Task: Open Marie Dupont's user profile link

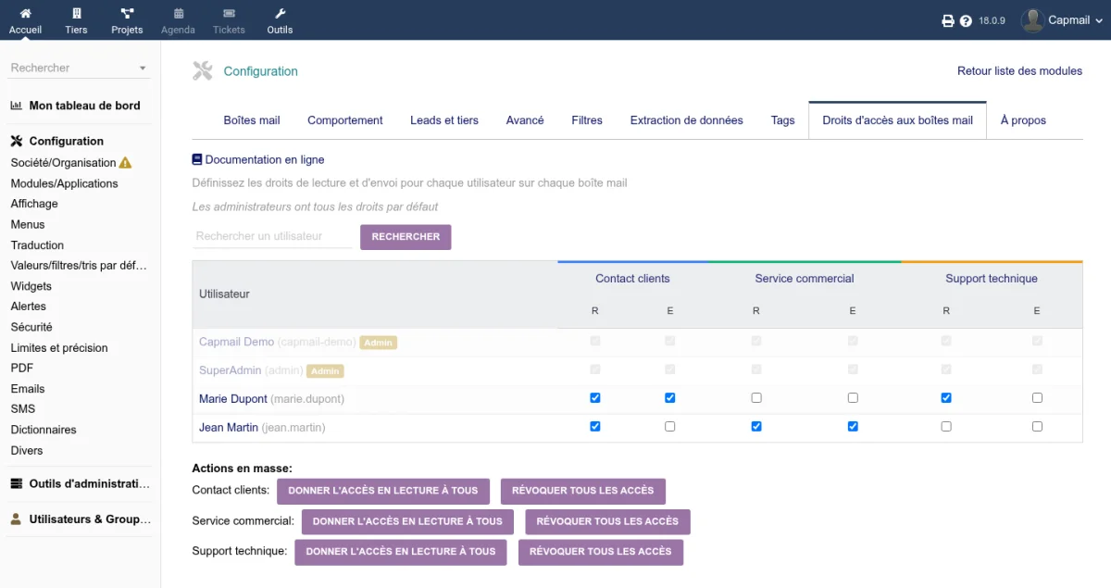Action: pos(232,399)
